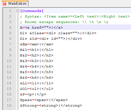Click the red save icon on WebEdit.ini tab
Viewport: 131px width, 110px height.
click(x=4, y=4)
